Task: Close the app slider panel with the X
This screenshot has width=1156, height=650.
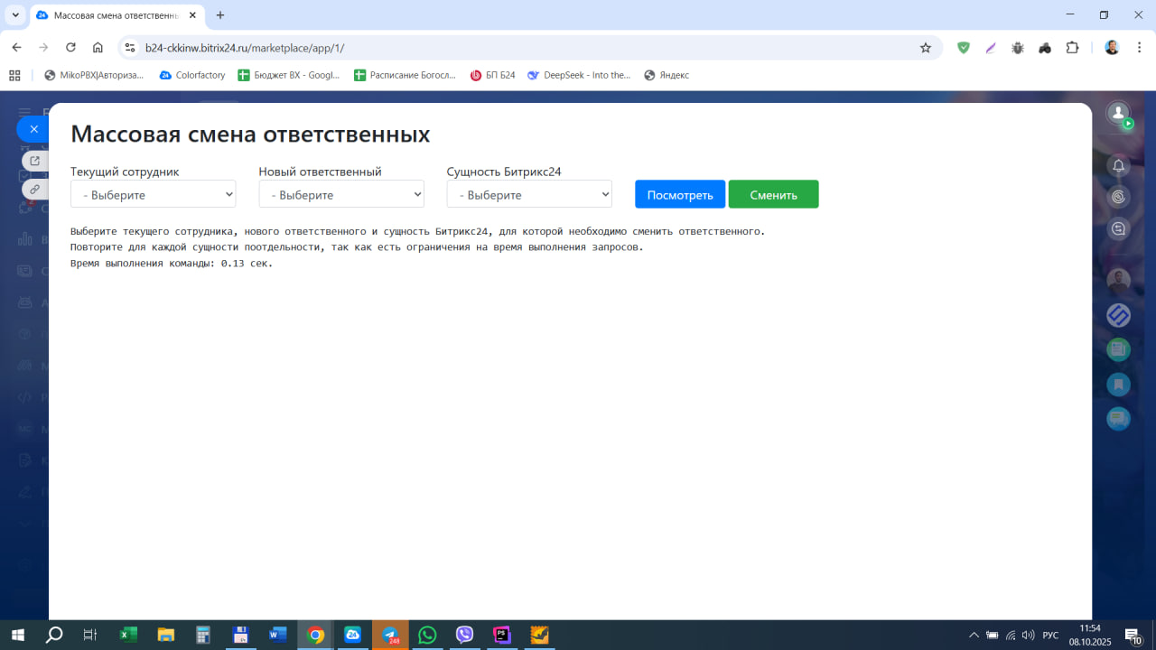Action: pyautogui.click(x=33, y=129)
